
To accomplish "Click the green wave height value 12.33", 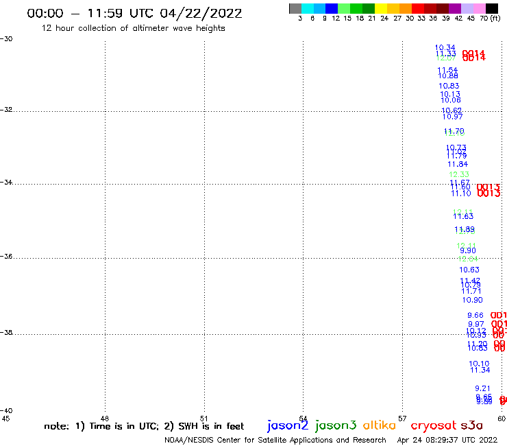I will click(459, 174).
